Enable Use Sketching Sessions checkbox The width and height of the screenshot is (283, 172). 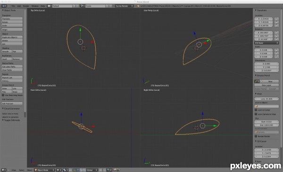click(x=3, y=95)
